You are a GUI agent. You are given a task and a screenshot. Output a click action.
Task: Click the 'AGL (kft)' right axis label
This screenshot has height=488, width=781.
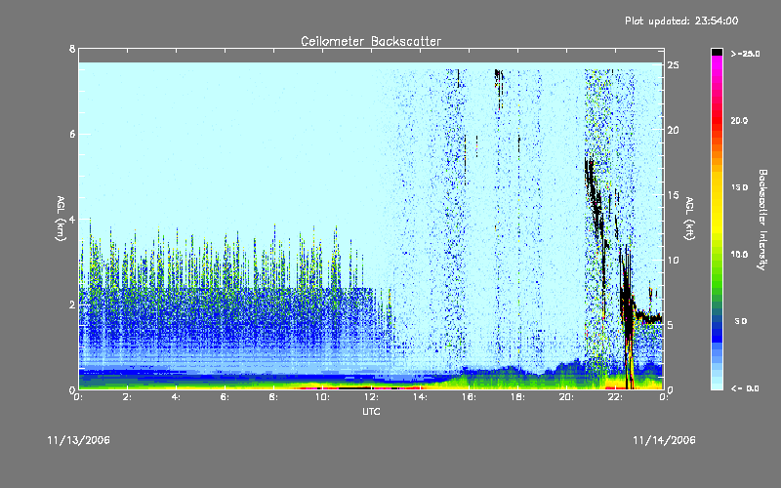click(689, 219)
